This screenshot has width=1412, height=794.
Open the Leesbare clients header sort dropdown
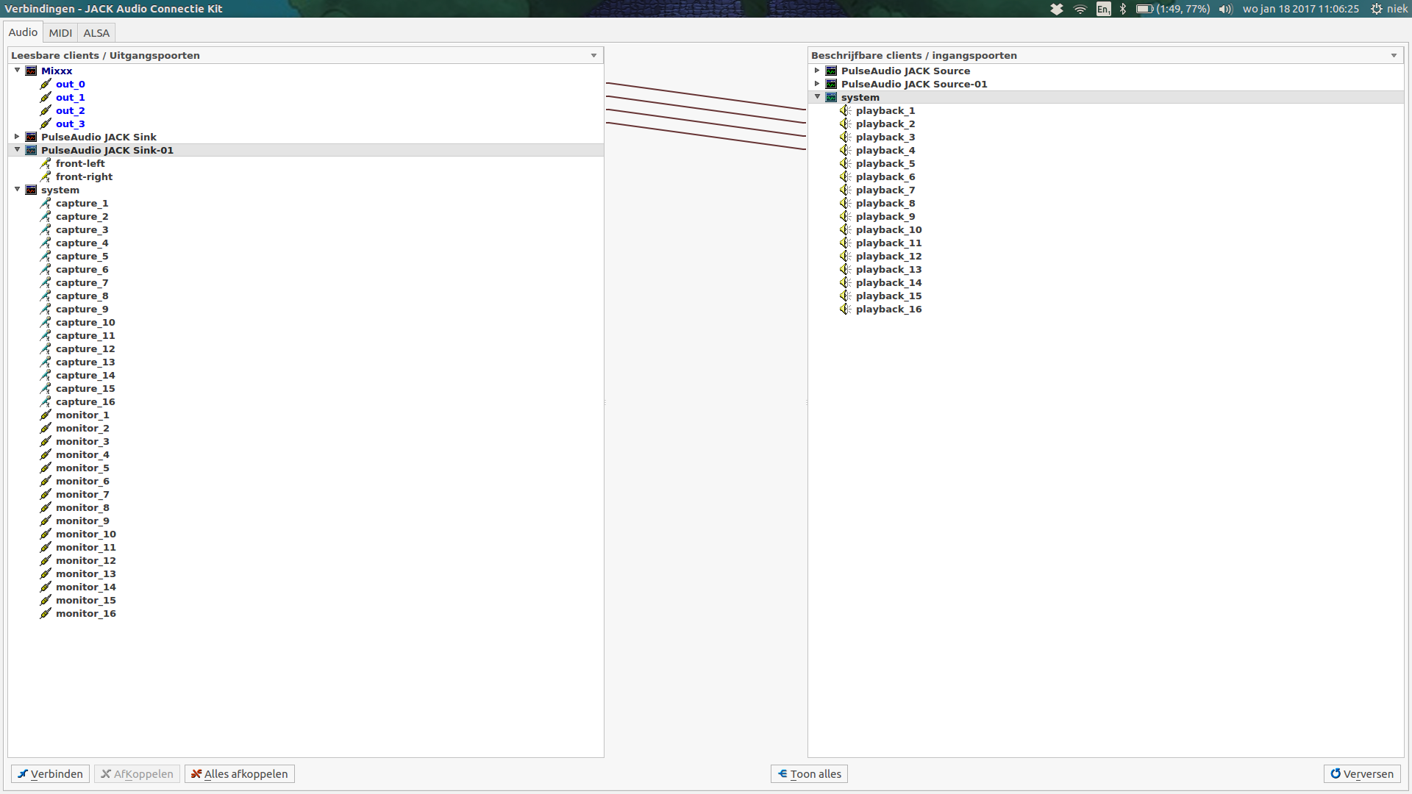(x=593, y=55)
